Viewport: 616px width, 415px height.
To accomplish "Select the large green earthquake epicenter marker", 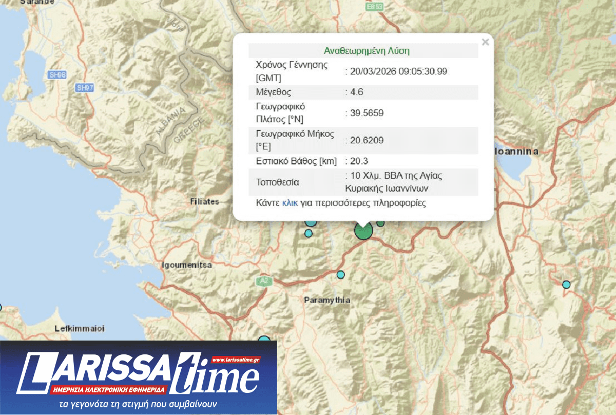I will 363,232.
